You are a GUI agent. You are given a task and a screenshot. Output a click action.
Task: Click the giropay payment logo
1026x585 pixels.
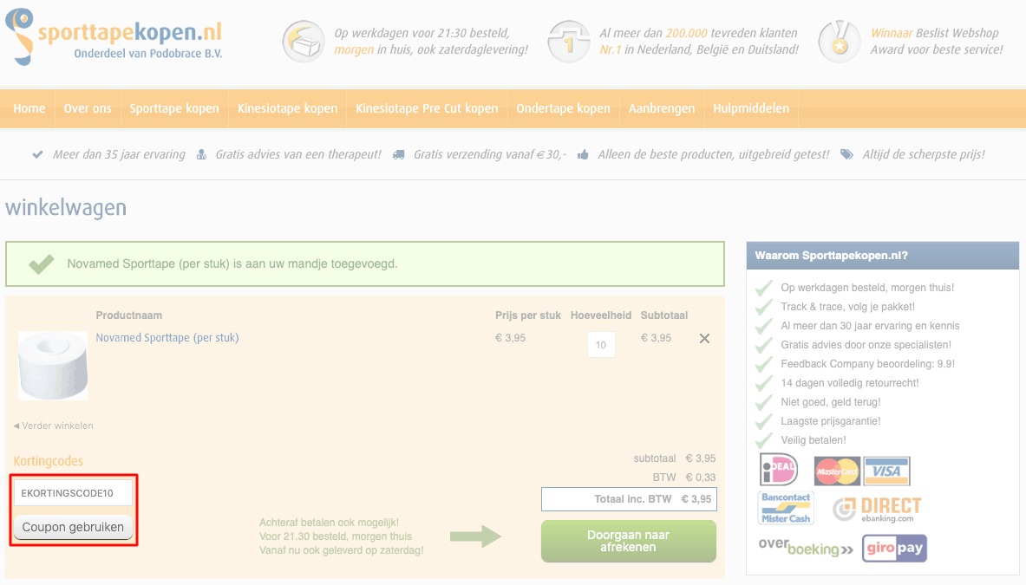tap(894, 548)
